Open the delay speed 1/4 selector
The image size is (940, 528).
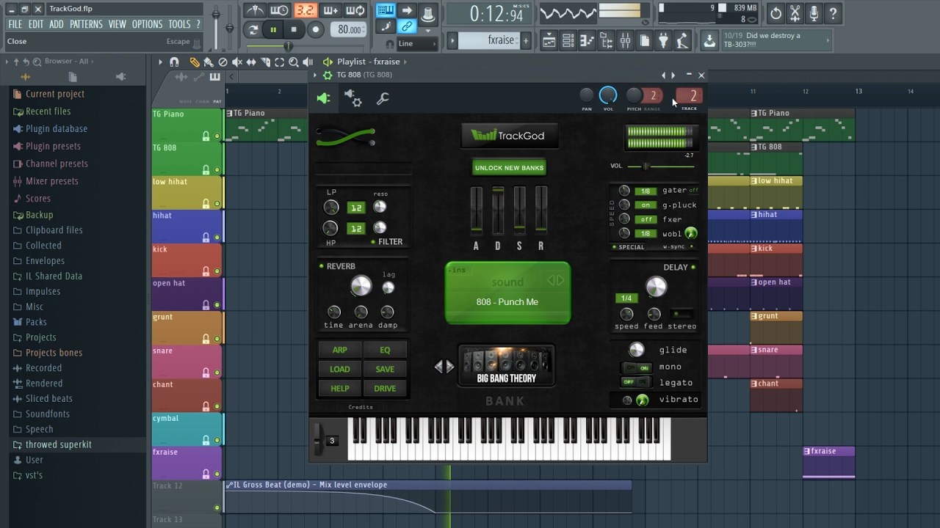coord(626,298)
